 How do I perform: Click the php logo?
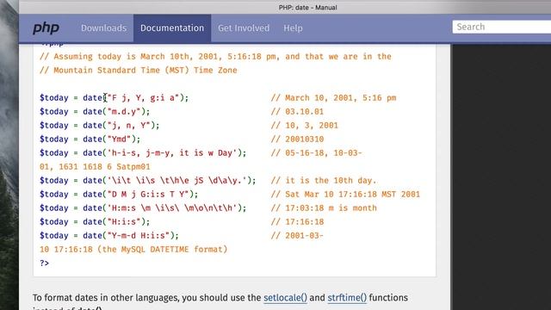(x=46, y=28)
